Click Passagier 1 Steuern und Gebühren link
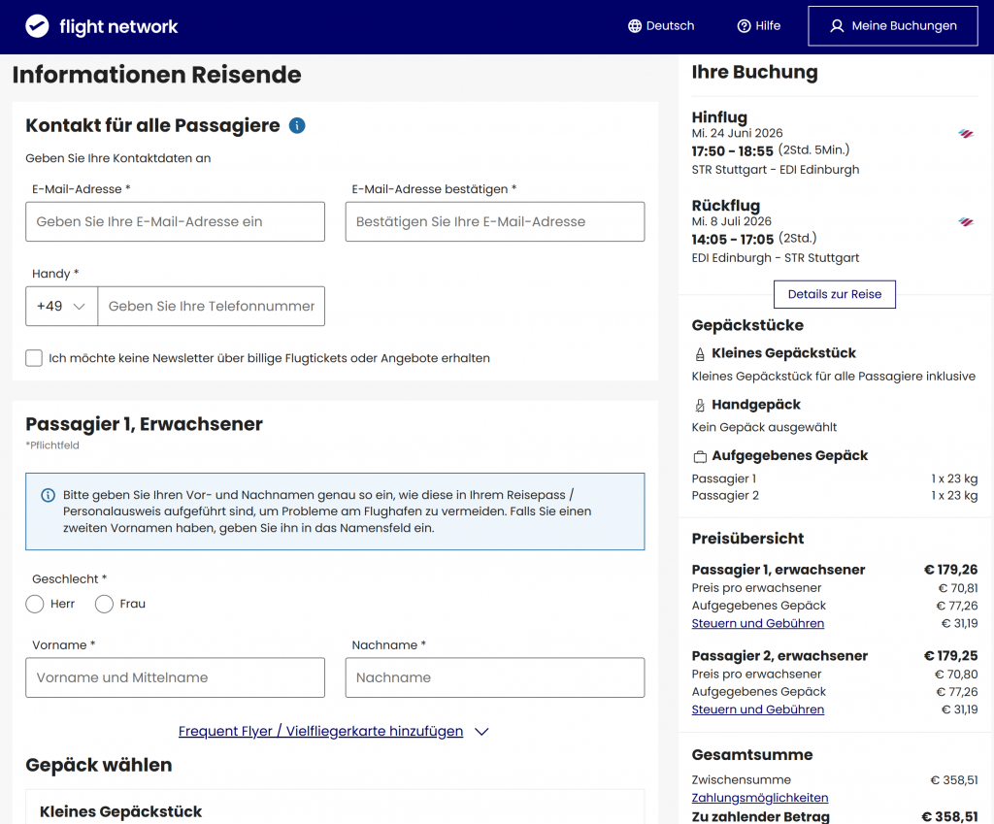Screen dimensions: 994x824 click(757, 623)
